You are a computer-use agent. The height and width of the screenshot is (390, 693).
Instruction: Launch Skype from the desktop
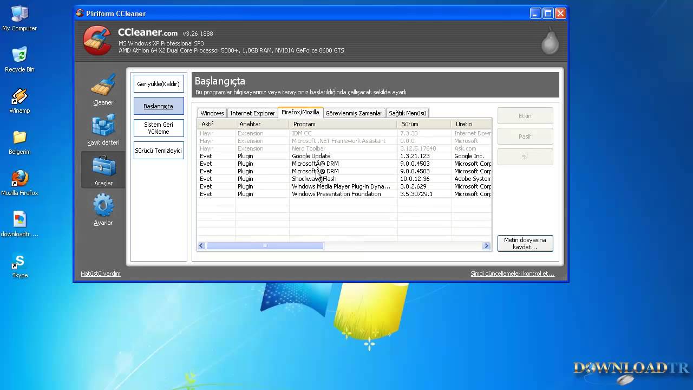[x=19, y=261]
